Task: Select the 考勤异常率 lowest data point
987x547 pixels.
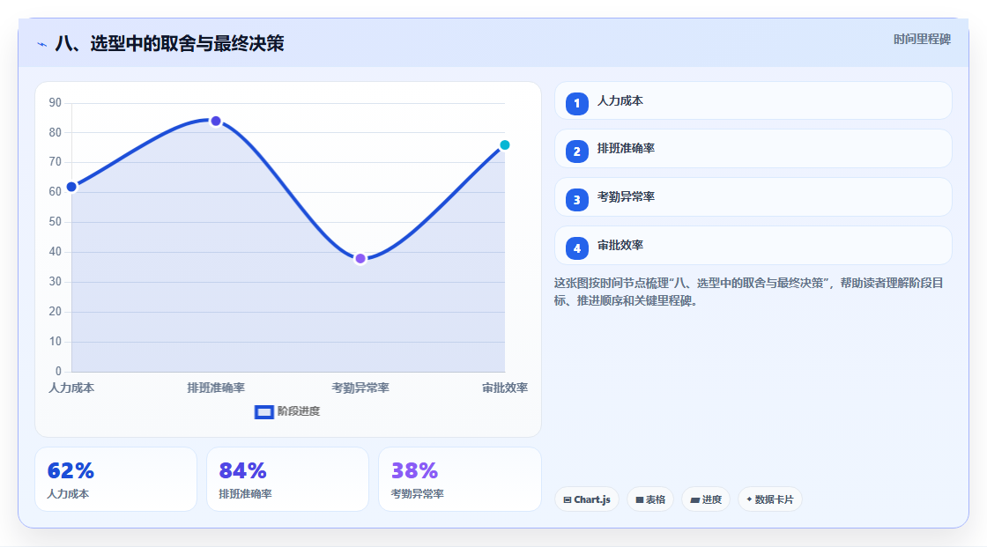Action: 360,258
